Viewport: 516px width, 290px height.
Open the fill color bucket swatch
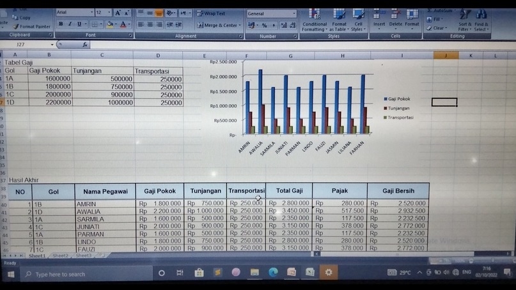[110, 24]
